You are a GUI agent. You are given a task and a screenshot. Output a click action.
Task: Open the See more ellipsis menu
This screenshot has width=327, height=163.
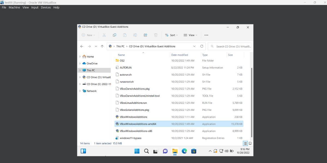click(x=206, y=35)
